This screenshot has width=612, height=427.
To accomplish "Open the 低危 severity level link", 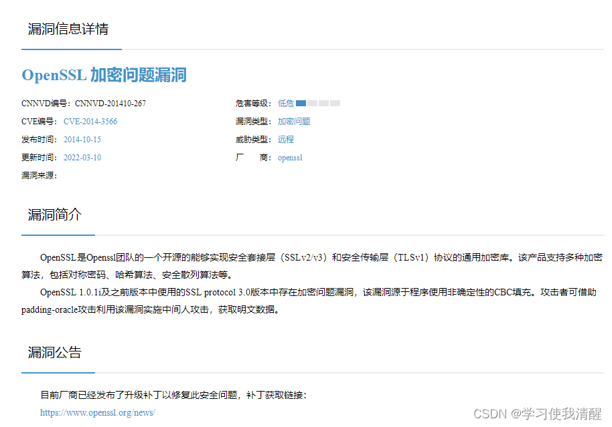I will 286,104.
